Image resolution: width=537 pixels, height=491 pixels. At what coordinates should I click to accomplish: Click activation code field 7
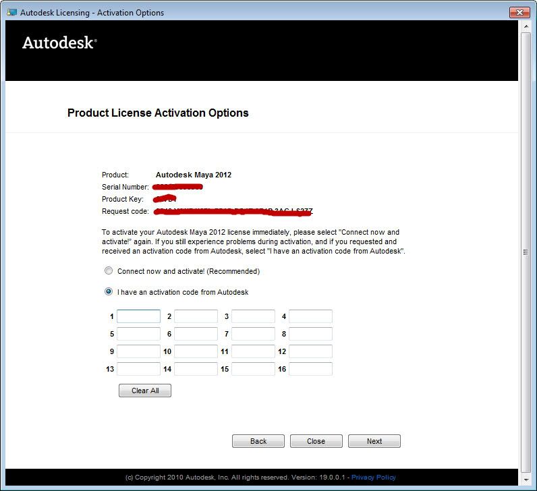coord(253,333)
